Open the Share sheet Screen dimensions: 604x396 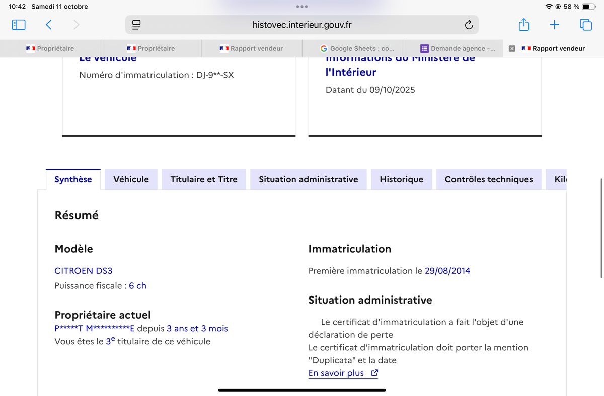coord(524,24)
